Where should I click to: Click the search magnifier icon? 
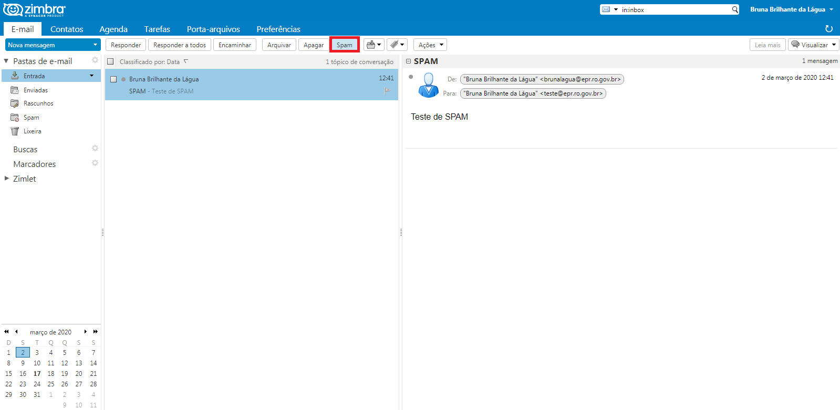click(735, 9)
